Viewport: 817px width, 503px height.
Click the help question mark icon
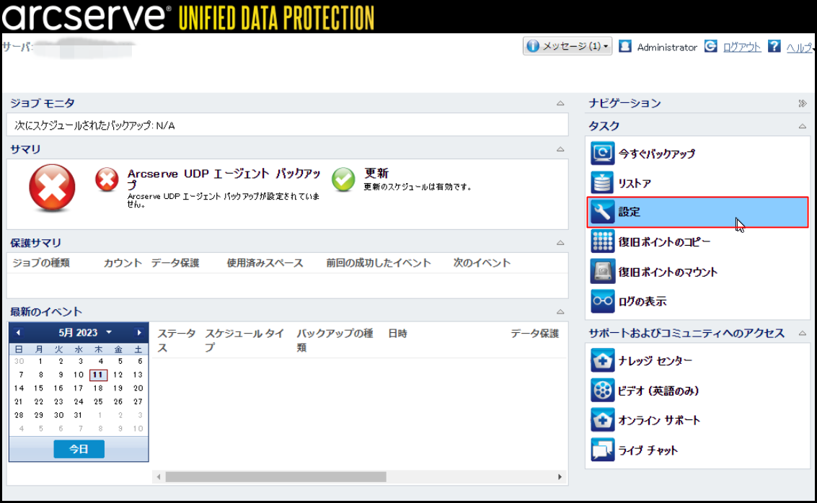point(774,46)
